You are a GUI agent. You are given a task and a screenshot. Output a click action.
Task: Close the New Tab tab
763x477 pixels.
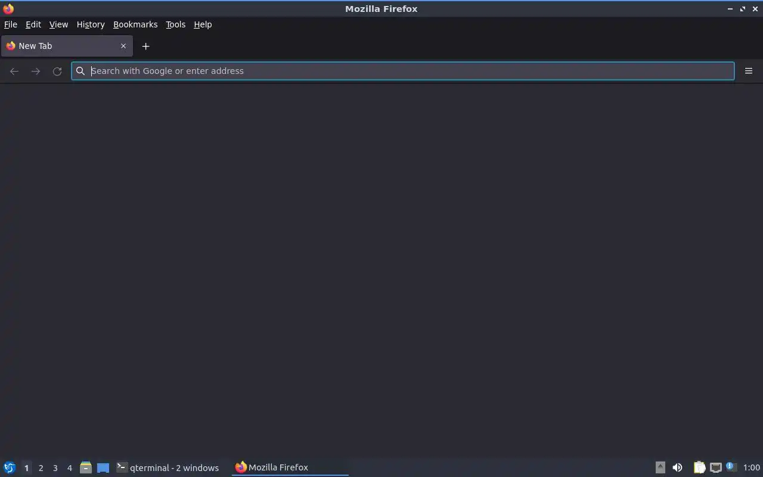point(123,46)
